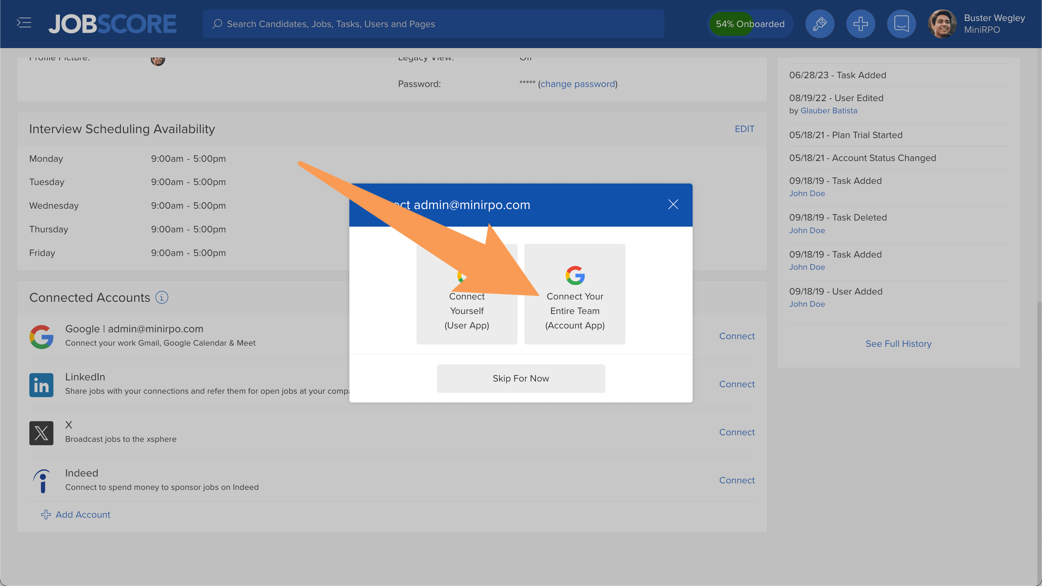Click Skip For Now button
The width and height of the screenshot is (1042, 586).
coord(521,378)
